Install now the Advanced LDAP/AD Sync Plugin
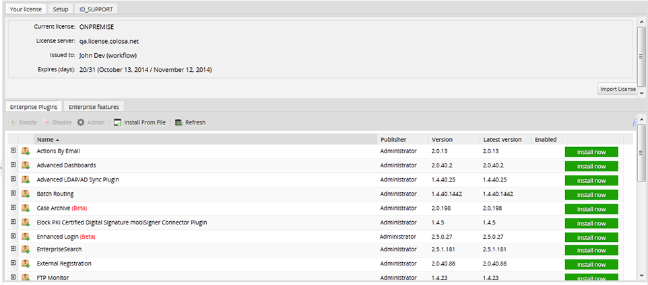 [x=591, y=180]
